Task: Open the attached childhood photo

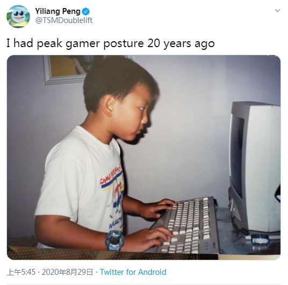Action: click(x=143, y=157)
